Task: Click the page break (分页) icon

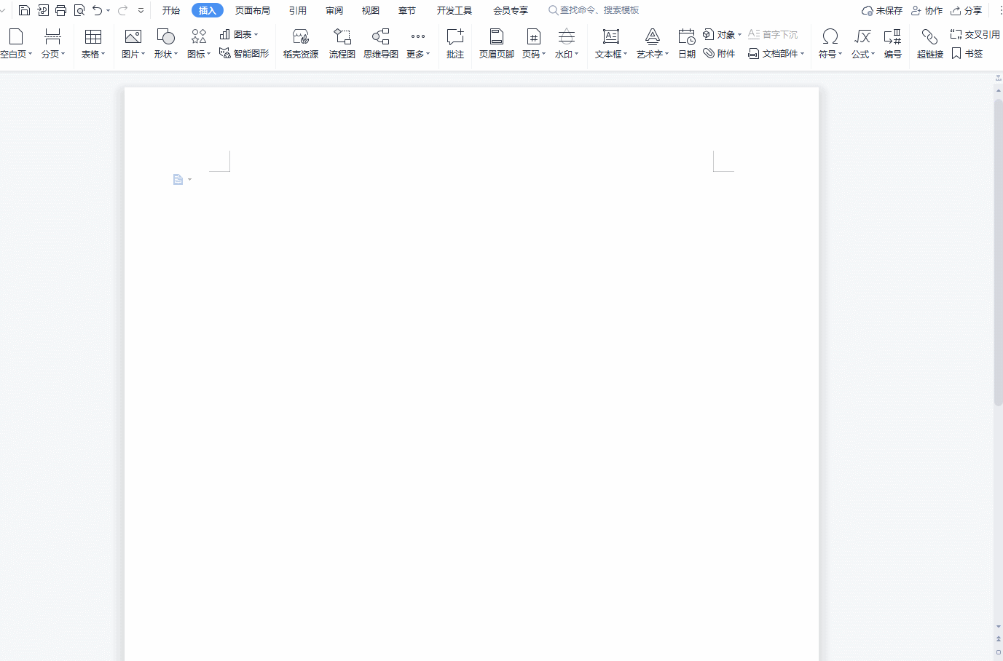Action: pos(52,36)
